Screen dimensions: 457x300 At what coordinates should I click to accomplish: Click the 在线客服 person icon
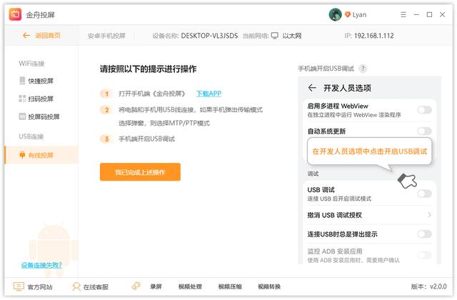point(76,286)
